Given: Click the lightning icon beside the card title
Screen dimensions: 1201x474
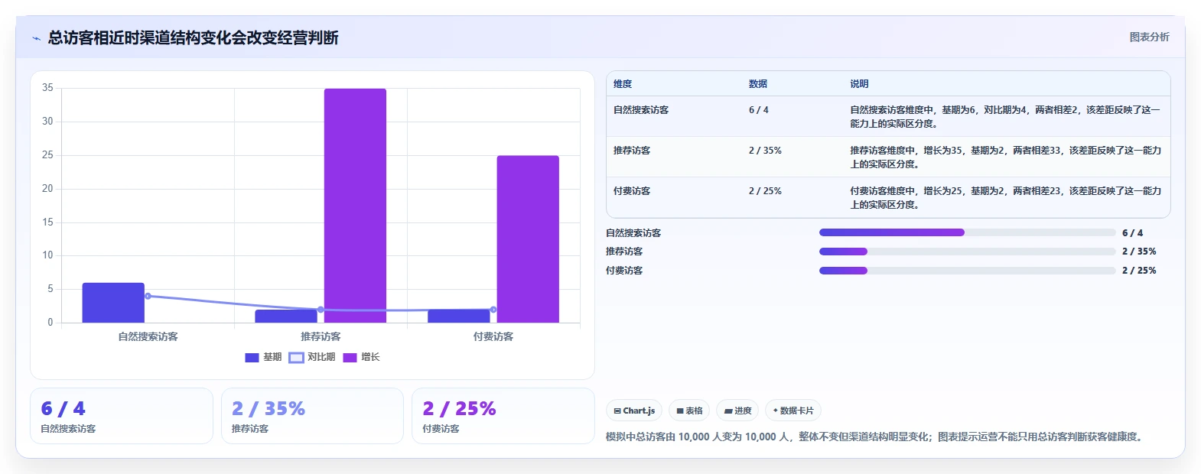Looking at the screenshot, I should [36, 38].
